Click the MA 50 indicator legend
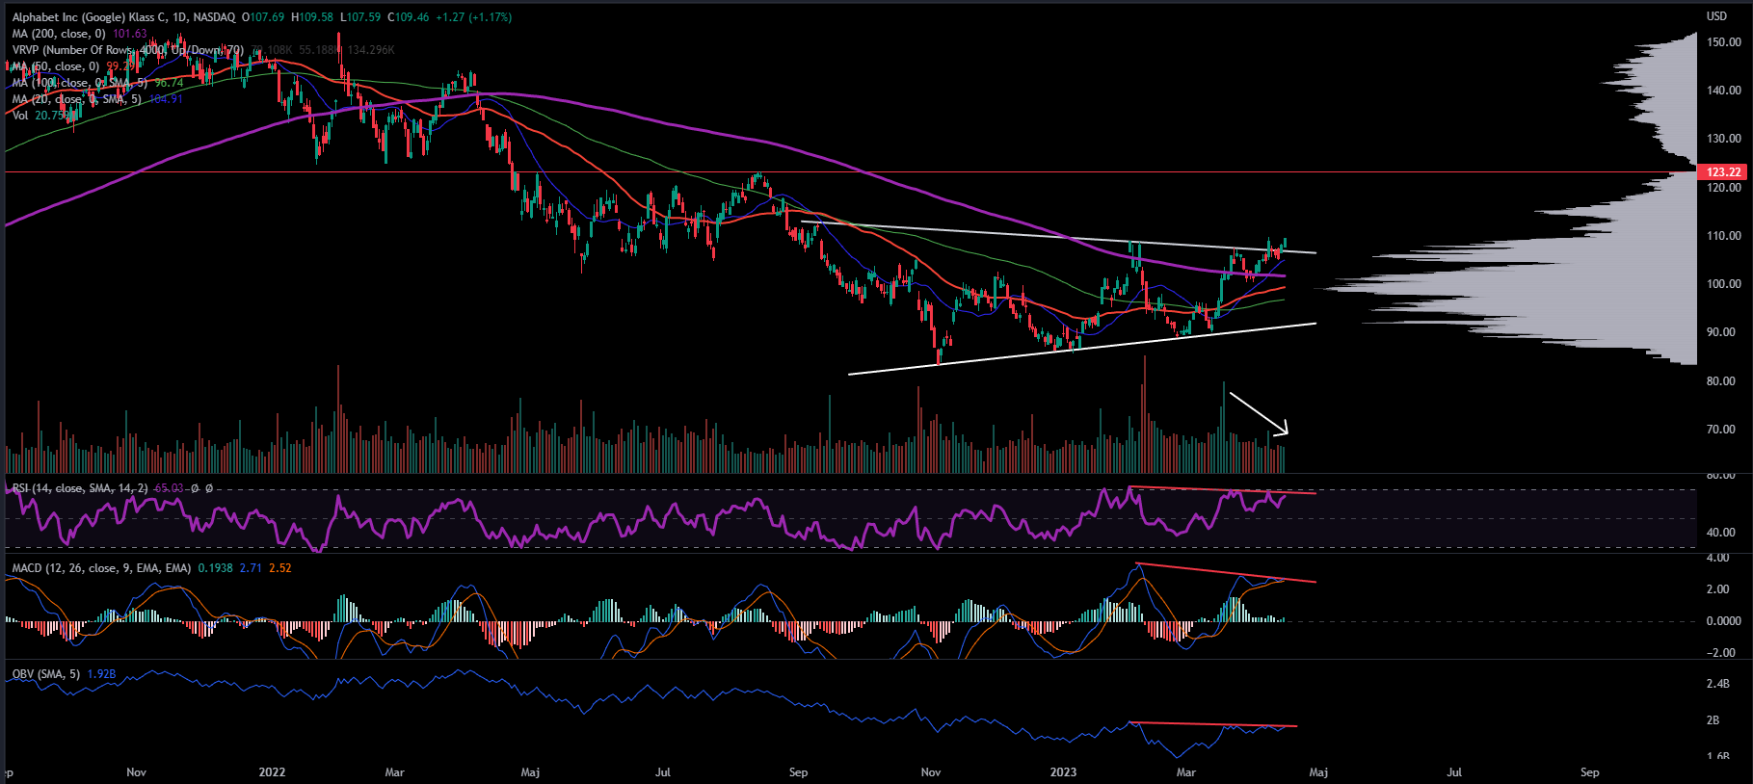1753x784 pixels. (55, 66)
